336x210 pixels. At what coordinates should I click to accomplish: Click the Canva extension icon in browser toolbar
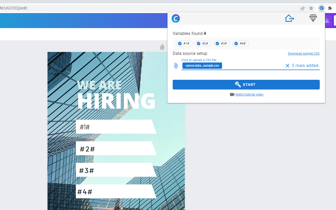pyautogui.click(x=321, y=8)
